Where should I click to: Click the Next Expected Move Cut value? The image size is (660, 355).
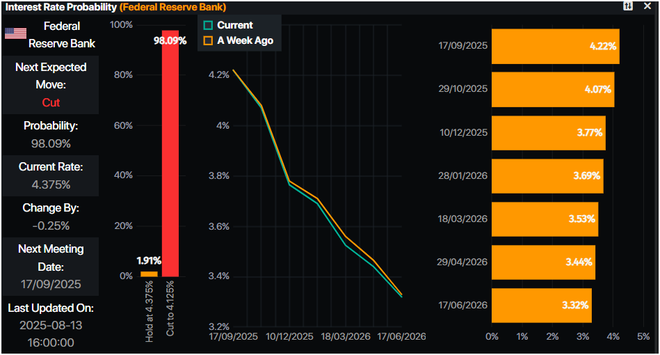point(51,102)
